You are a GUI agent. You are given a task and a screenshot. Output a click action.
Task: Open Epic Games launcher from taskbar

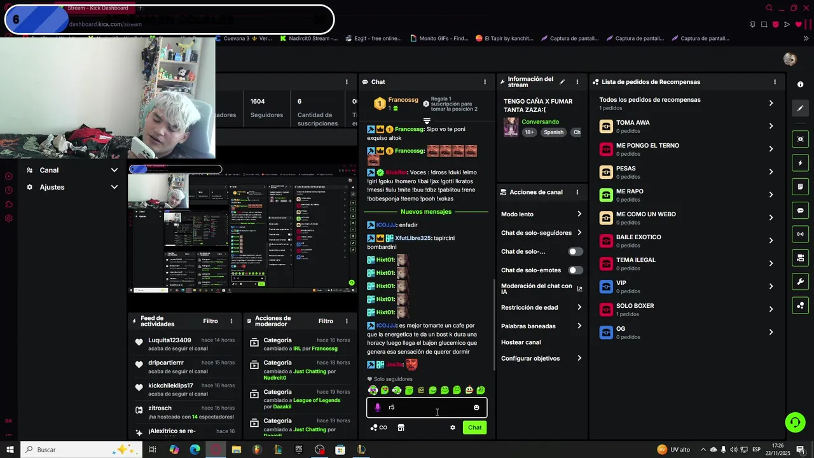pyautogui.click(x=299, y=450)
